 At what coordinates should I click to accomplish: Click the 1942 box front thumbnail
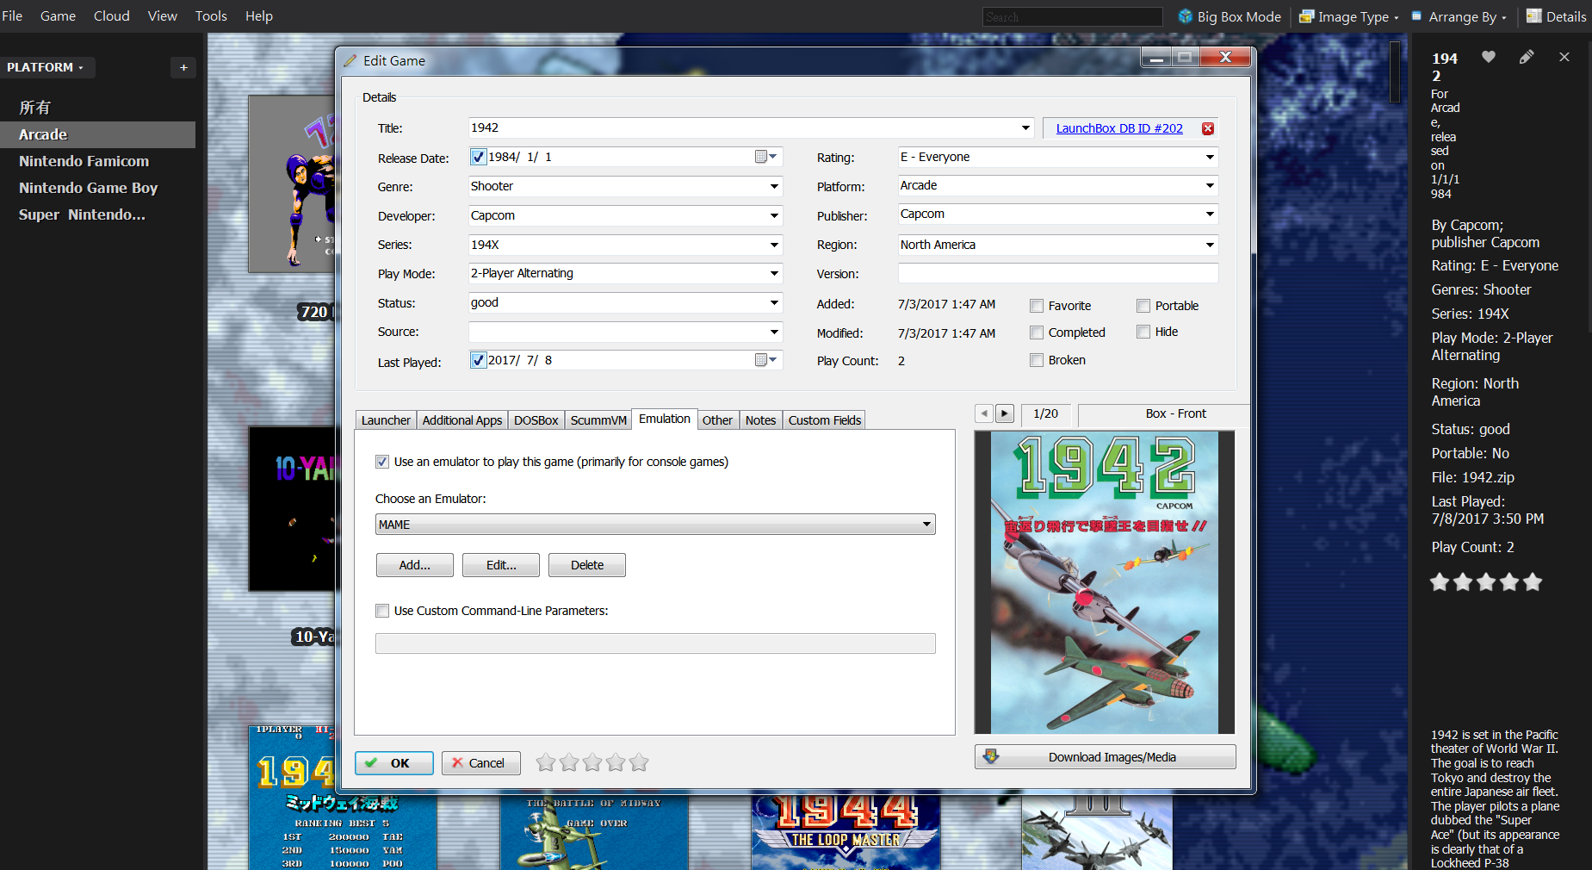coord(1105,582)
